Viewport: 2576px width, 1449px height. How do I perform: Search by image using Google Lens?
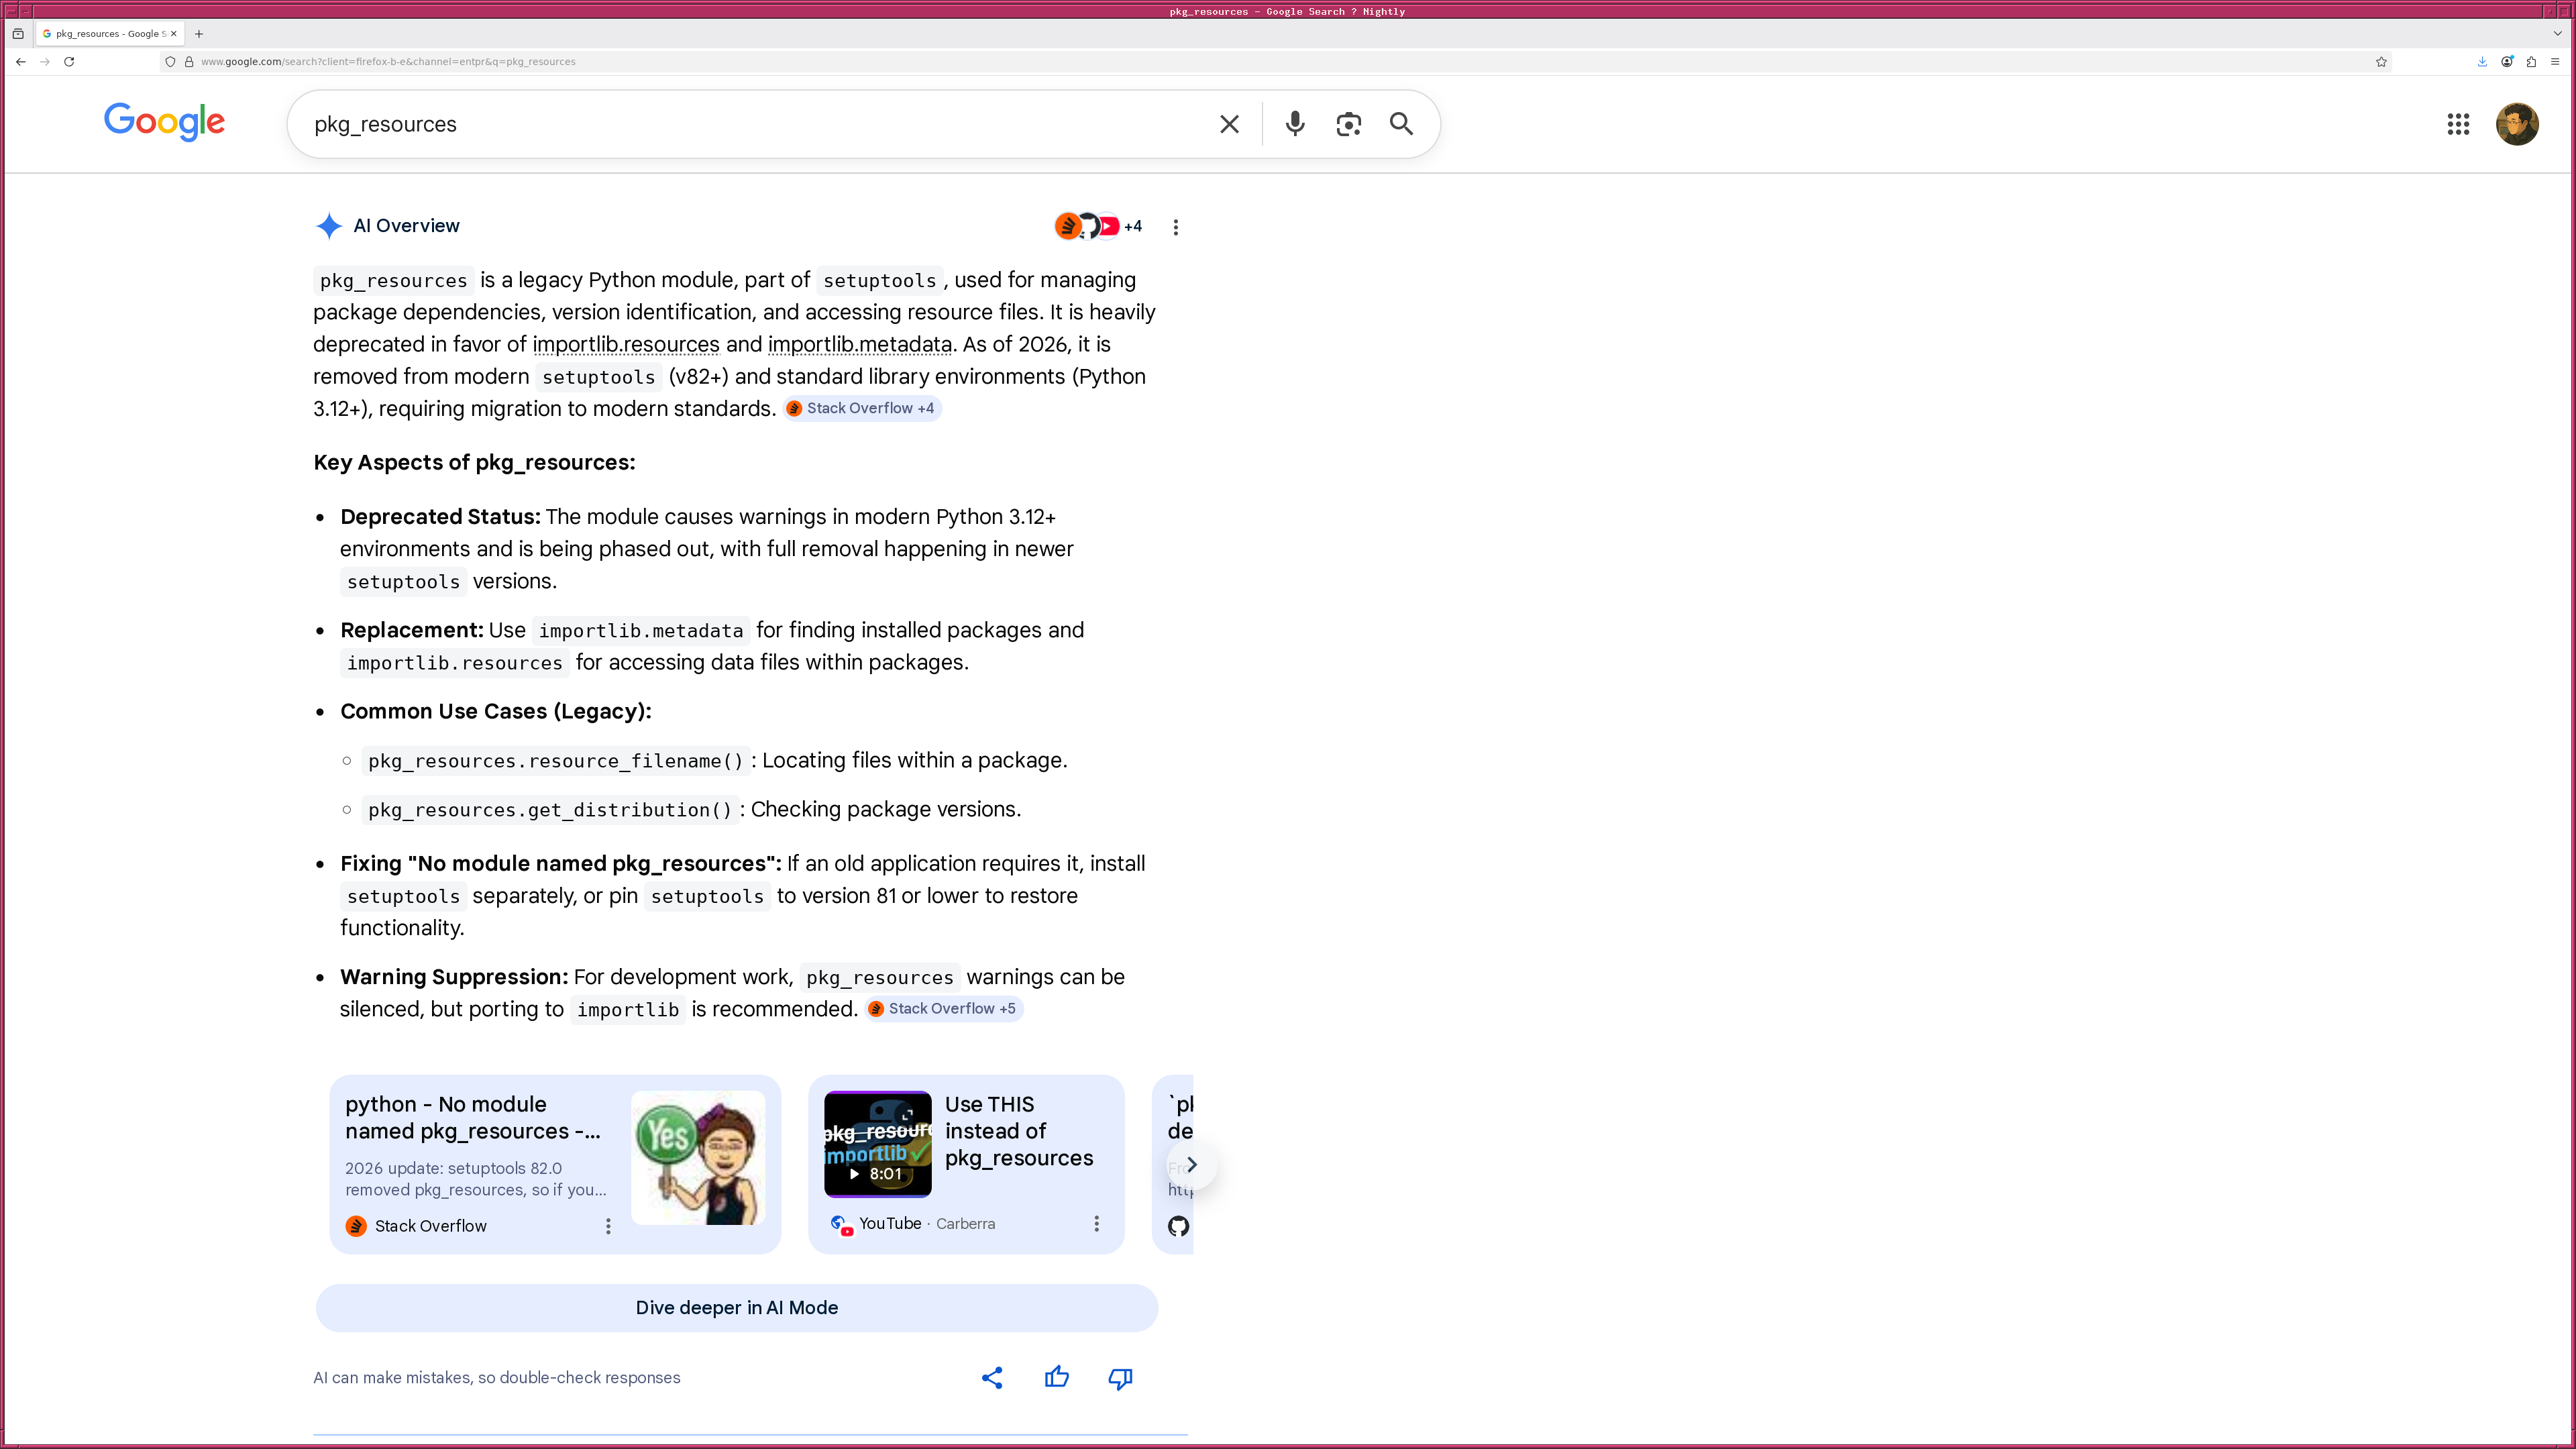tap(1347, 124)
